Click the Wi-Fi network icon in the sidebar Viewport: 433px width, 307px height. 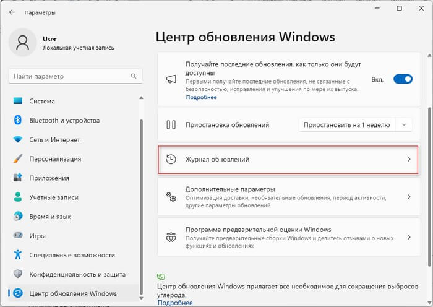(18, 140)
